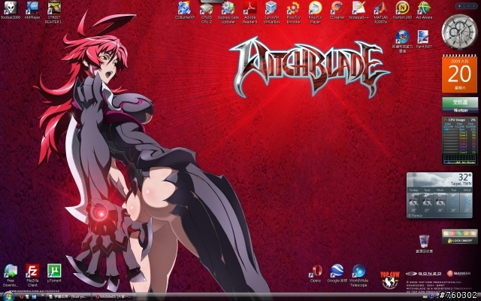Open the Recycle Bin
481x301 pixels.
coord(424,244)
